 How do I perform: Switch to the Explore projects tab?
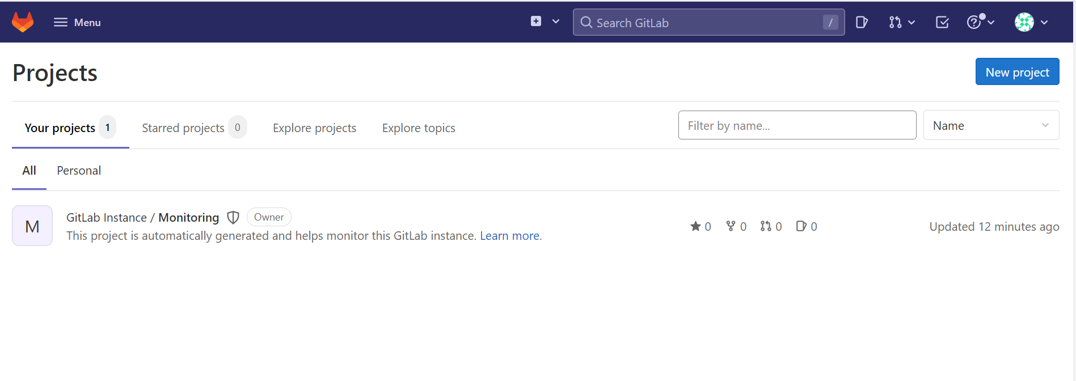(x=314, y=128)
